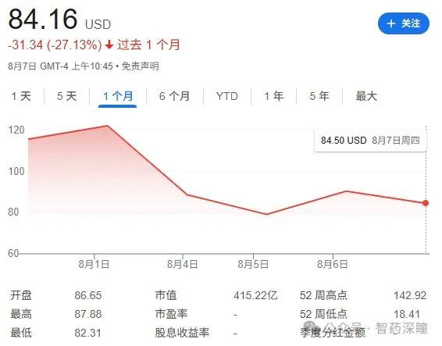Screen dimensions: 442x346
Task: Click the 84.50 USD price tooltip
Action: 370,141
